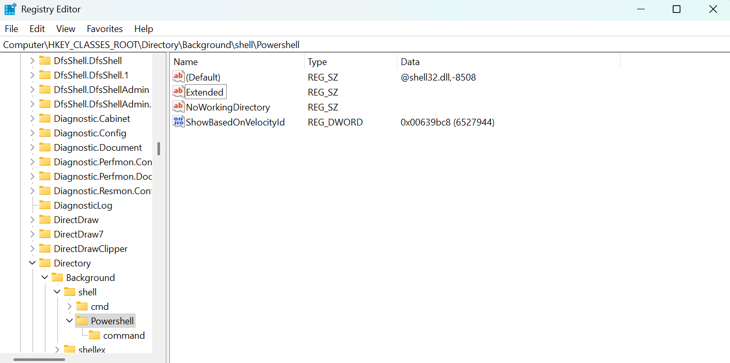Expand the cmd tree node

coord(70,306)
